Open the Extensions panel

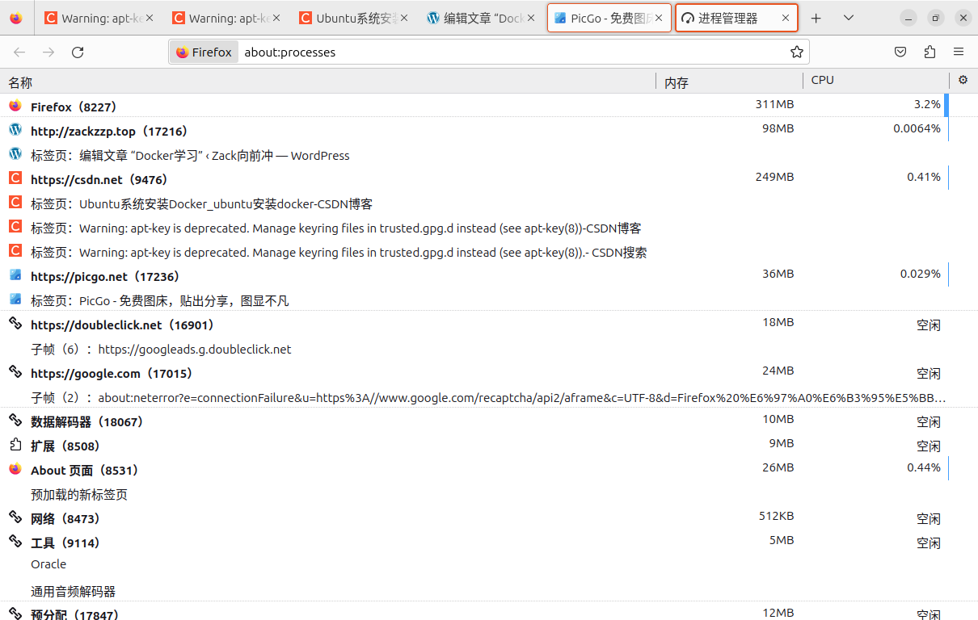click(930, 52)
